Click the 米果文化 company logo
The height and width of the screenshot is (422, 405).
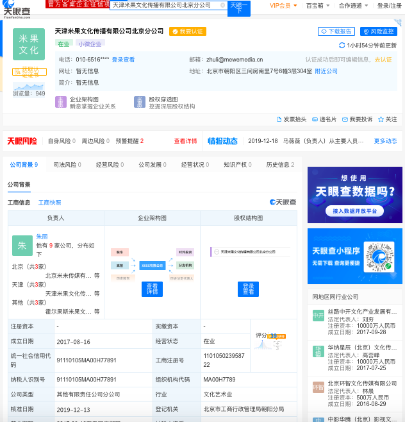coord(29,44)
